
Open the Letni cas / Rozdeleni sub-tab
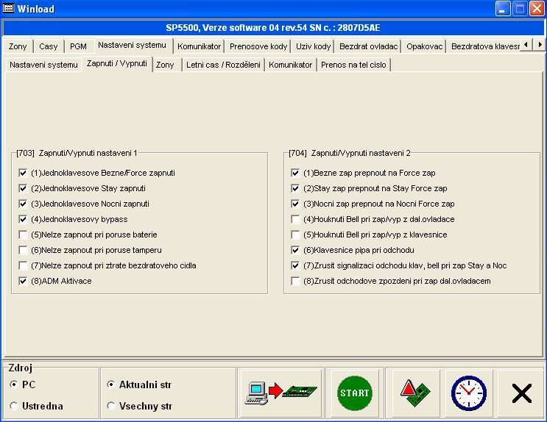[x=223, y=65]
